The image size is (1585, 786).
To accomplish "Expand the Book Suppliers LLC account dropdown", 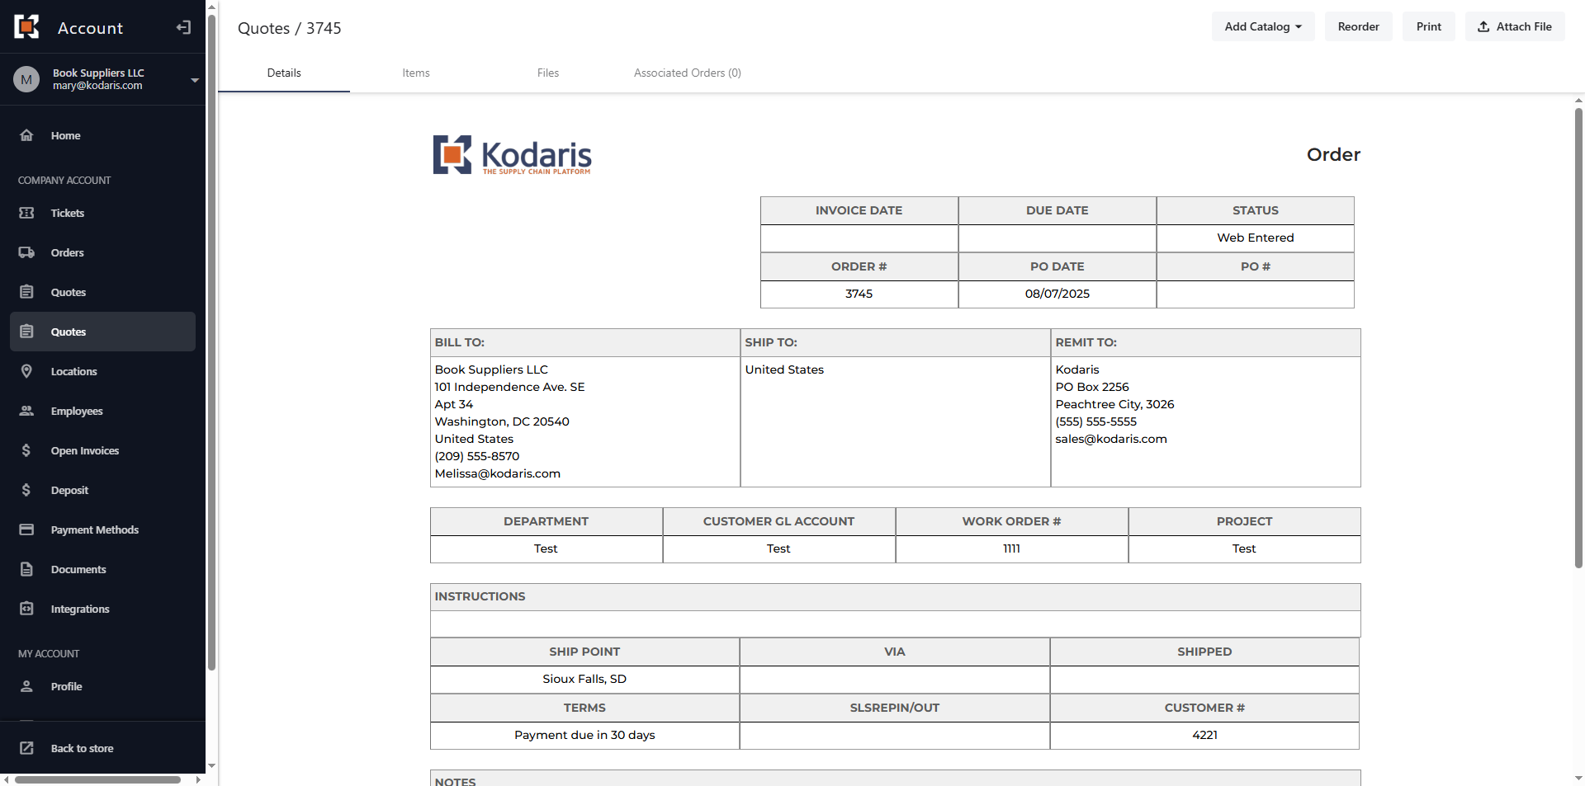I will (195, 80).
